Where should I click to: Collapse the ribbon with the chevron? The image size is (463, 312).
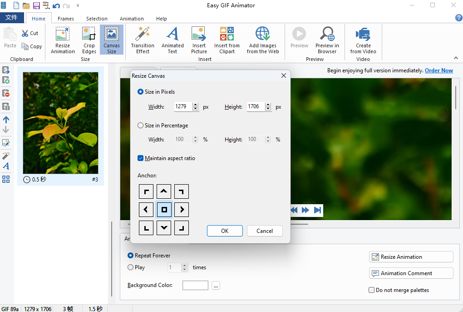coord(456,58)
